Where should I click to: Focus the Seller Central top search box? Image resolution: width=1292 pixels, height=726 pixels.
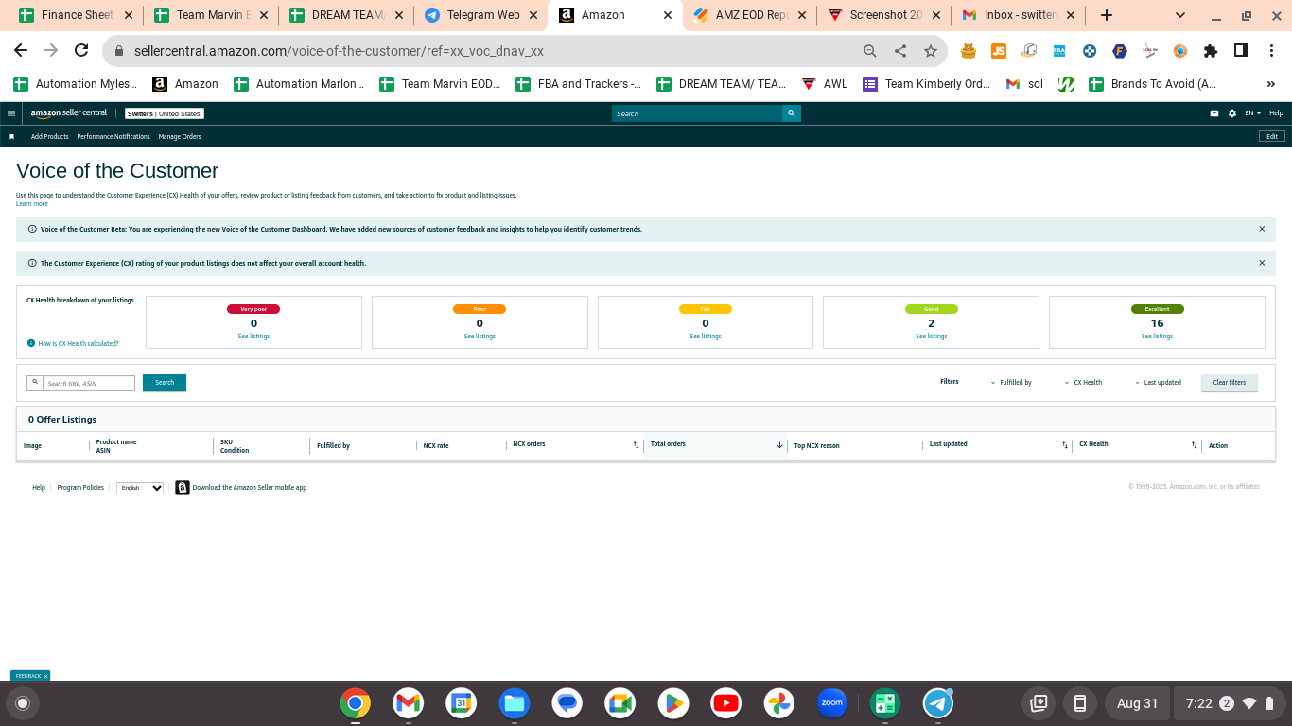697,113
